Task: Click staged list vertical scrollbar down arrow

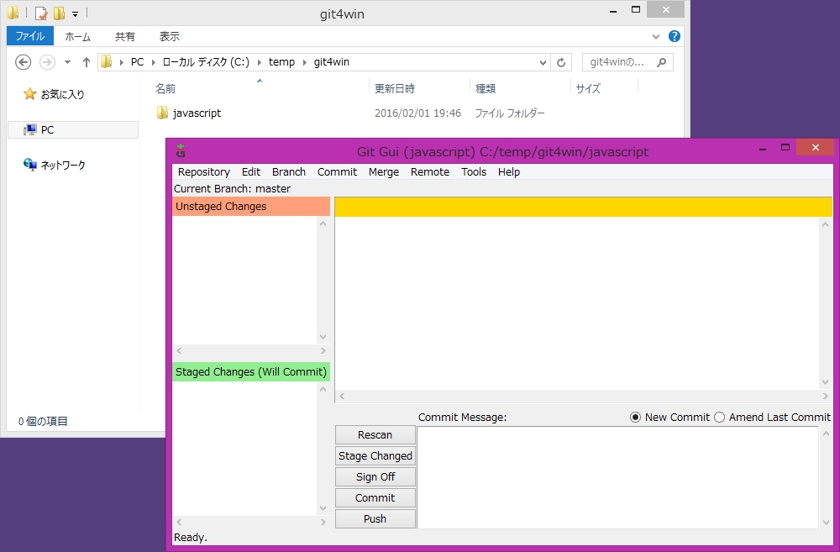Action: click(323, 508)
